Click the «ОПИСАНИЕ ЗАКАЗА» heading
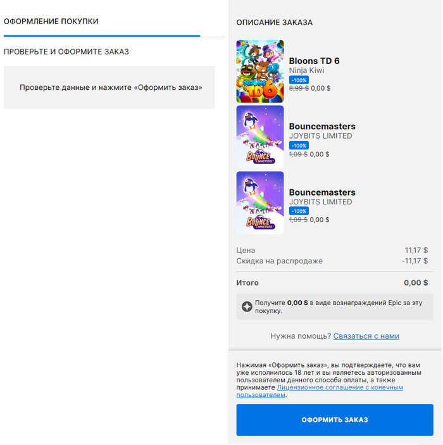The image size is (443, 445). pos(275,22)
